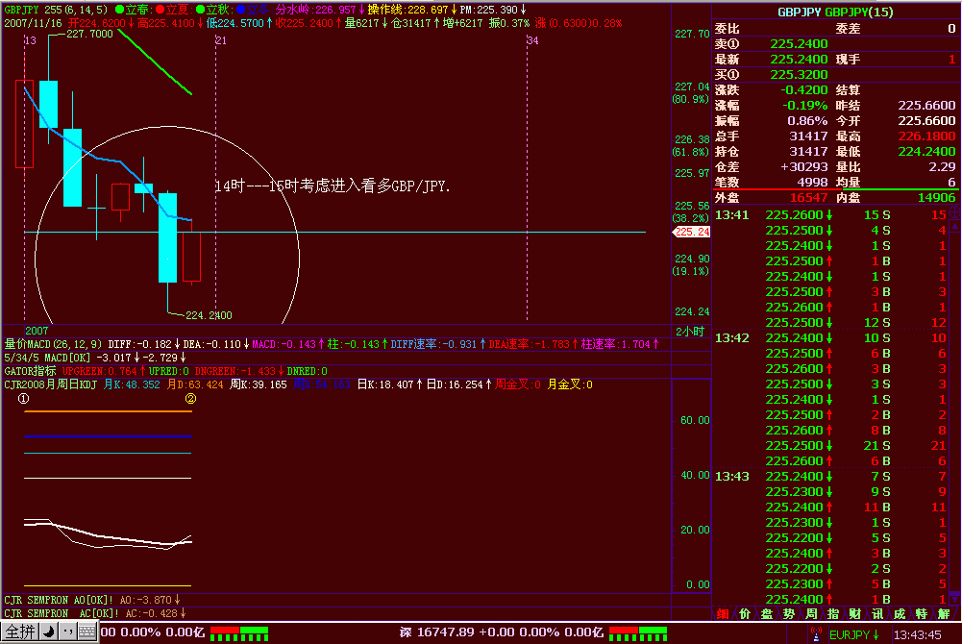962x644 pixels.
Task: Click the GATOR指标 indicator label
Action: pyautogui.click(x=30, y=371)
